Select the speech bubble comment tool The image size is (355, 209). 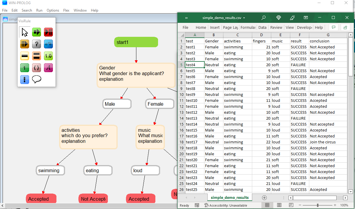point(37,79)
